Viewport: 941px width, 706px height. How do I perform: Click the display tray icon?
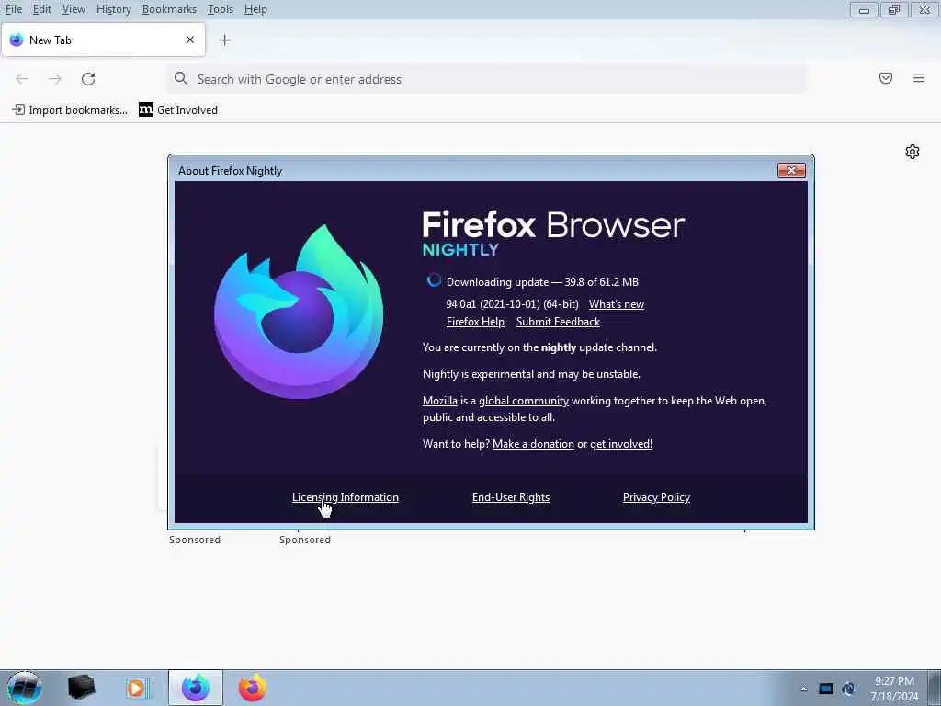[826, 689]
